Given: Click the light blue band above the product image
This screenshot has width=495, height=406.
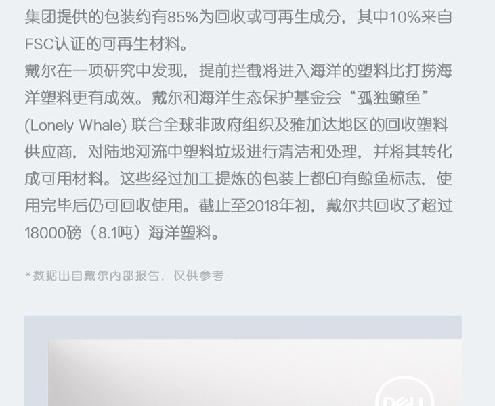Looking at the screenshot, I should [x=243, y=328].
